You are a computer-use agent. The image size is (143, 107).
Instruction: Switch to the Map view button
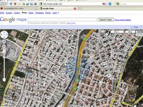[130, 32]
